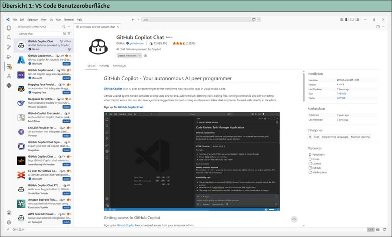Open the Extensions view more actions menu
392x237 pixels.
(x=69, y=26)
